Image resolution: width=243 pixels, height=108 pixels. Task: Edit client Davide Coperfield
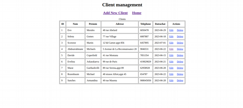pos(171,55)
